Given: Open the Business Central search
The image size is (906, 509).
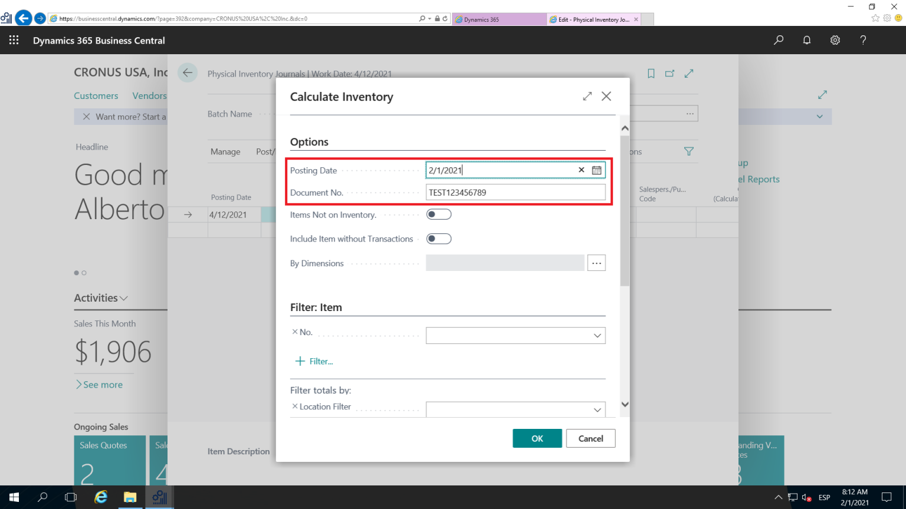Looking at the screenshot, I should [778, 40].
